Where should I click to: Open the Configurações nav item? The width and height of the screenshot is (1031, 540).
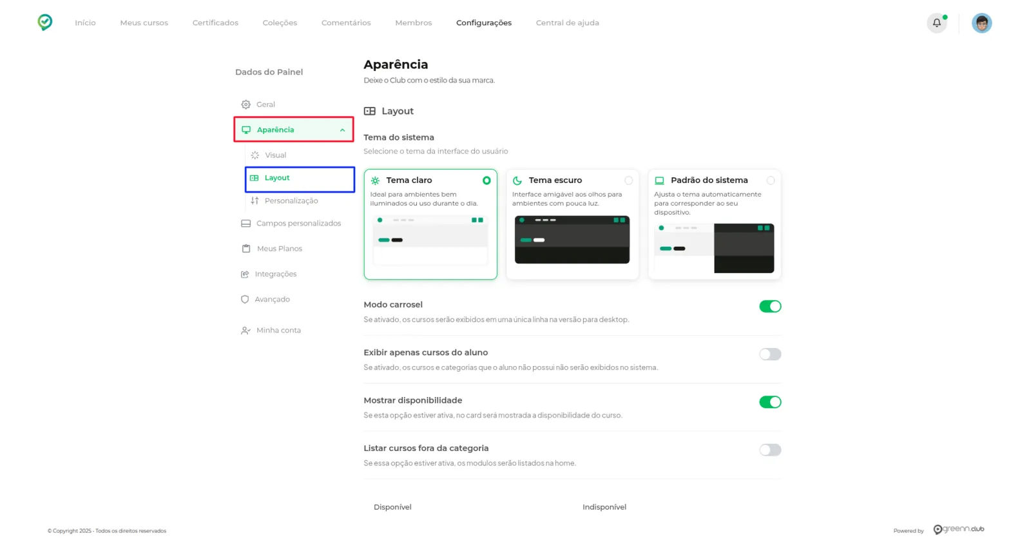pyautogui.click(x=484, y=23)
